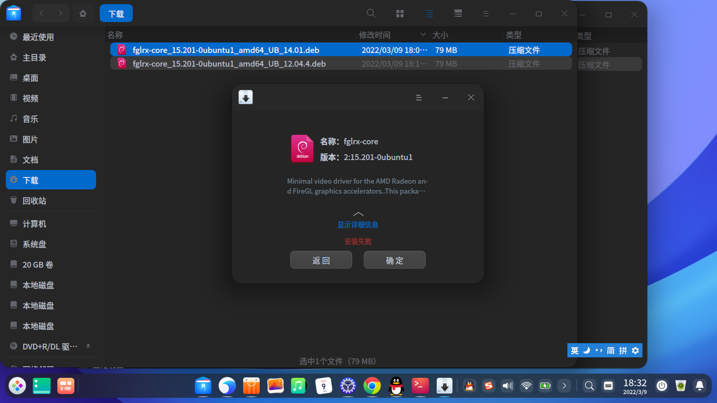
Task: Select the fglrx-core UB_12.04.4.deb file
Action: (x=229, y=63)
